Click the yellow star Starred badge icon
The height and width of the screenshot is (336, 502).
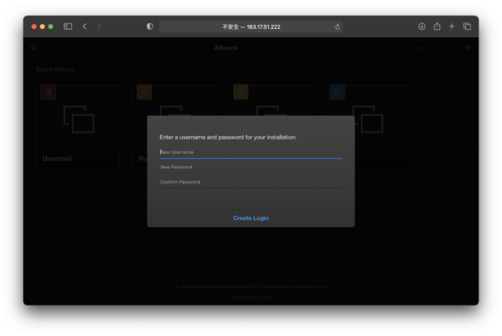pos(241,92)
